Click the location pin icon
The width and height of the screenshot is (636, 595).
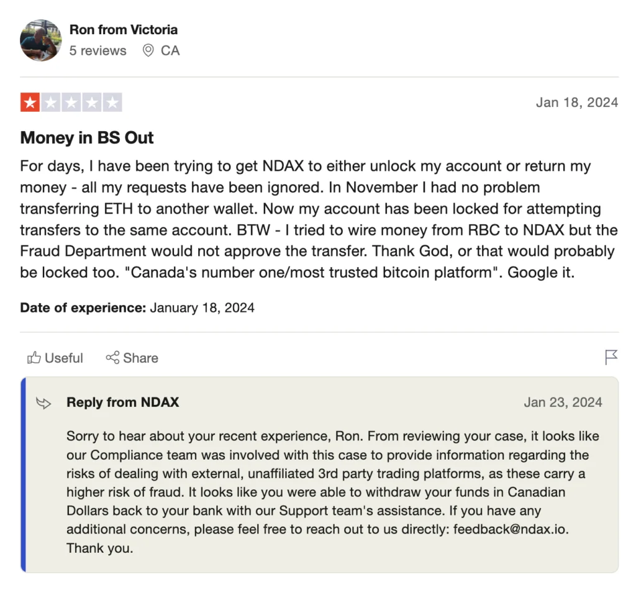(148, 51)
